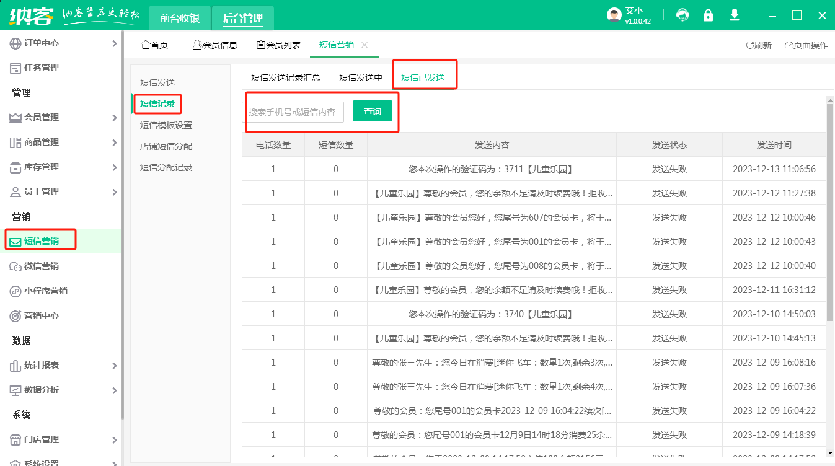Open 短信模板设置 in the submenu
Viewport: 835px width, 466px height.
(166, 125)
